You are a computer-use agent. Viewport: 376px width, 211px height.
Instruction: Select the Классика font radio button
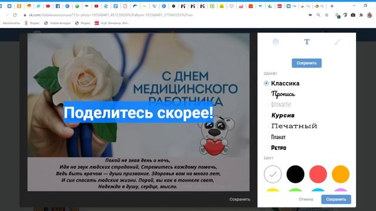[266, 83]
